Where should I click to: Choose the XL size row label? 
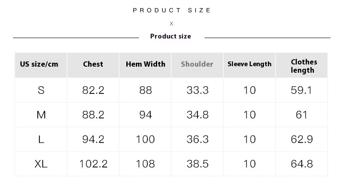(41, 164)
